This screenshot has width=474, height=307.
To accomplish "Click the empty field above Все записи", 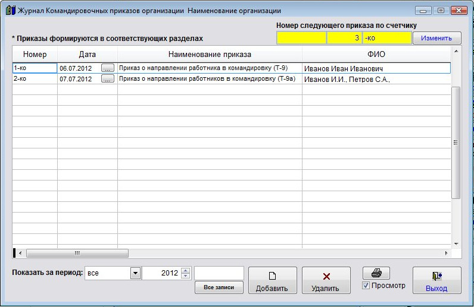I will [x=219, y=273].
